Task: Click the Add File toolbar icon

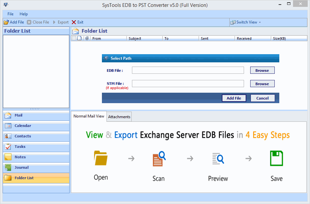Action: 6,22
